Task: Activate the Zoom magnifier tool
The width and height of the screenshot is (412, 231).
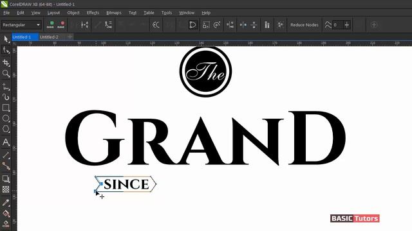Action: [6, 74]
